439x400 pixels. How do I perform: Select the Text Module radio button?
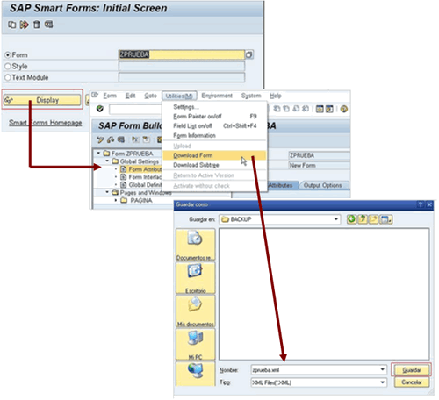click(8, 77)
